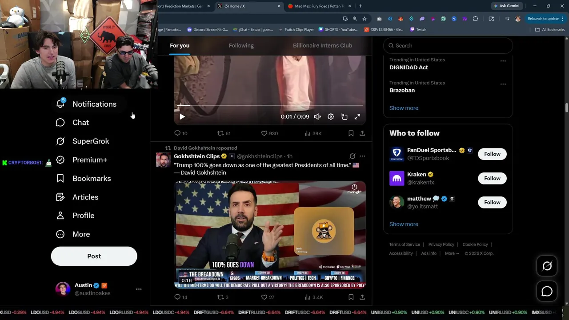Open the floating messages chat button
This screenshot has height=320, width=569.
[547, 292]
